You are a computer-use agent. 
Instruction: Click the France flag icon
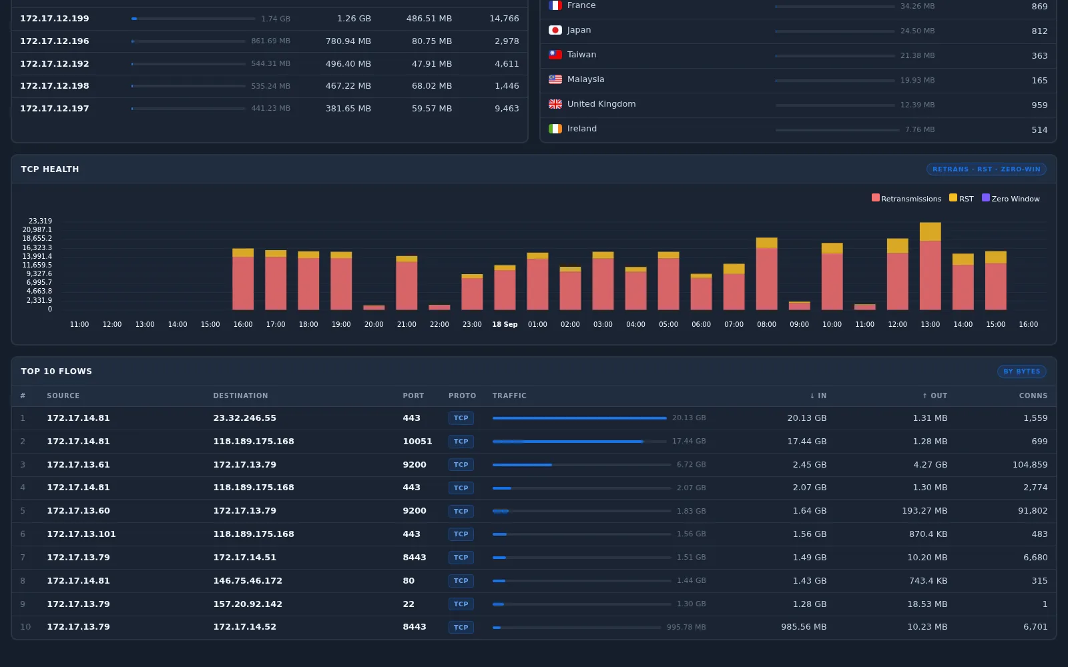tap(555, 5)
